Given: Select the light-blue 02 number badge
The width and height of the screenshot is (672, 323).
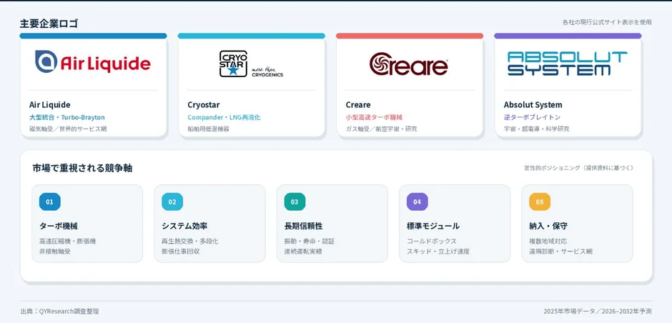Looking at the screenshot, I should (172, 202).
